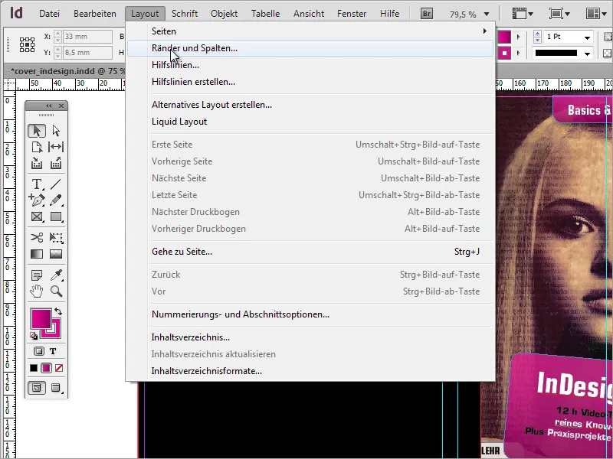Choose Hilfslinien erstellen...

pos(310,82)
